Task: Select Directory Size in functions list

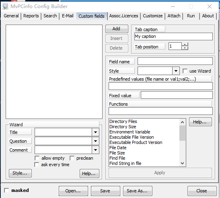Action: (123, 127)
